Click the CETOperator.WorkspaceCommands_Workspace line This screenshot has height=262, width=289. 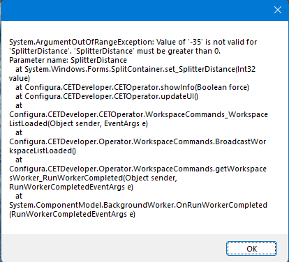pyautogui.click(x=138, y=114)
